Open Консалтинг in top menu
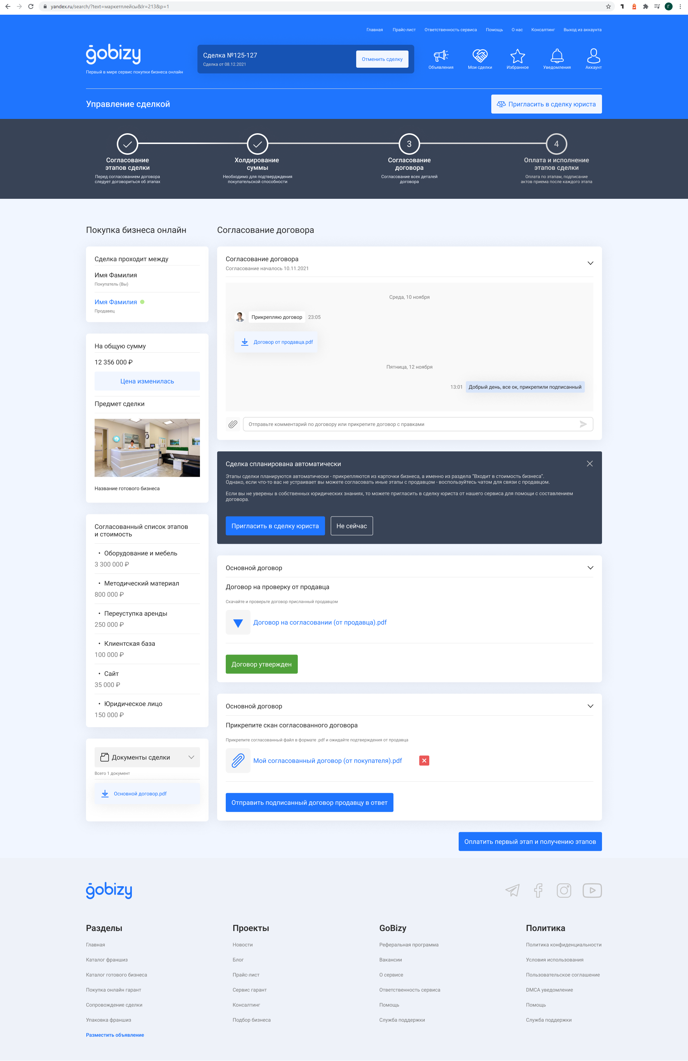Viewport: 688px width, 1061px height. 543,30
